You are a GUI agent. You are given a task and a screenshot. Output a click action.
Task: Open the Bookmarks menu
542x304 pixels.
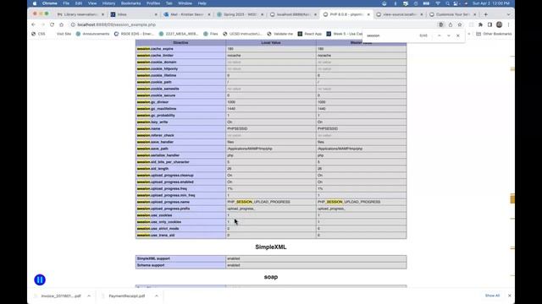pos(130,3)
